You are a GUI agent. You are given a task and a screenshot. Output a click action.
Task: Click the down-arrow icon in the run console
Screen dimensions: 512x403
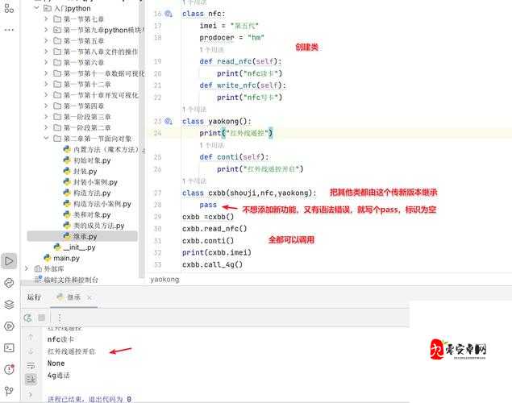tap(31, 351)
